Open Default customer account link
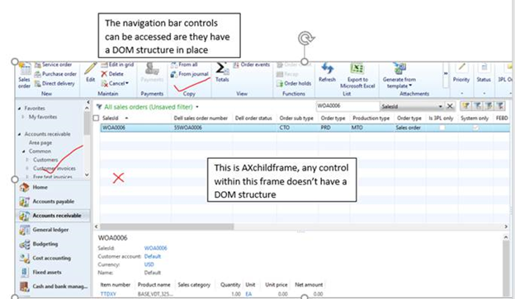515x299 pixels. 153,256
